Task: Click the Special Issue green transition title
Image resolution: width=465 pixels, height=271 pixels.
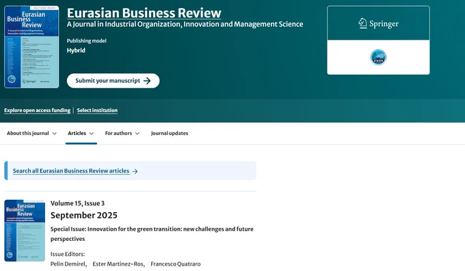Action: pyautogui.click(x=152, y=234)
